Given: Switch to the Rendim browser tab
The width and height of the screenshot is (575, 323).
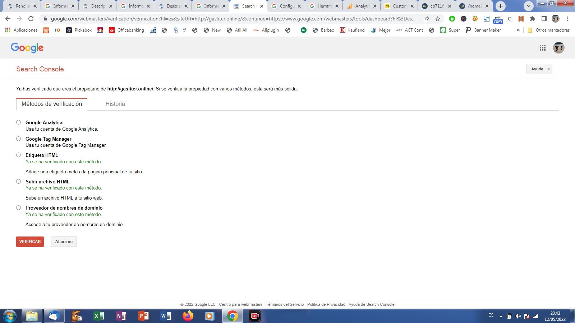Looking at the screenshot, I should 22,6.
